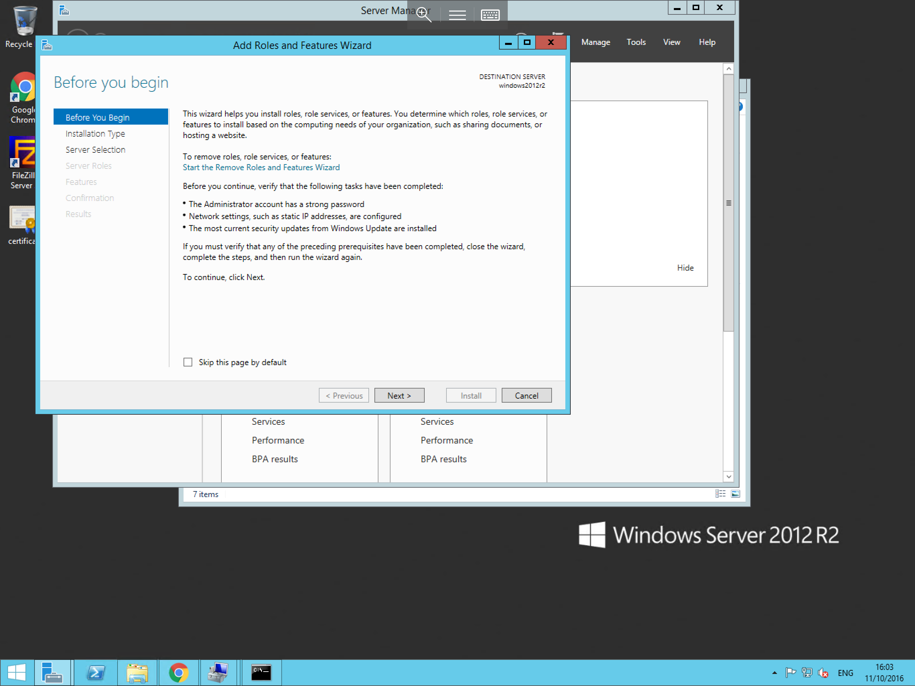Click the Server Manager vertical scrollbar thumb
This screenshot has height=686, width=915.
728,203
